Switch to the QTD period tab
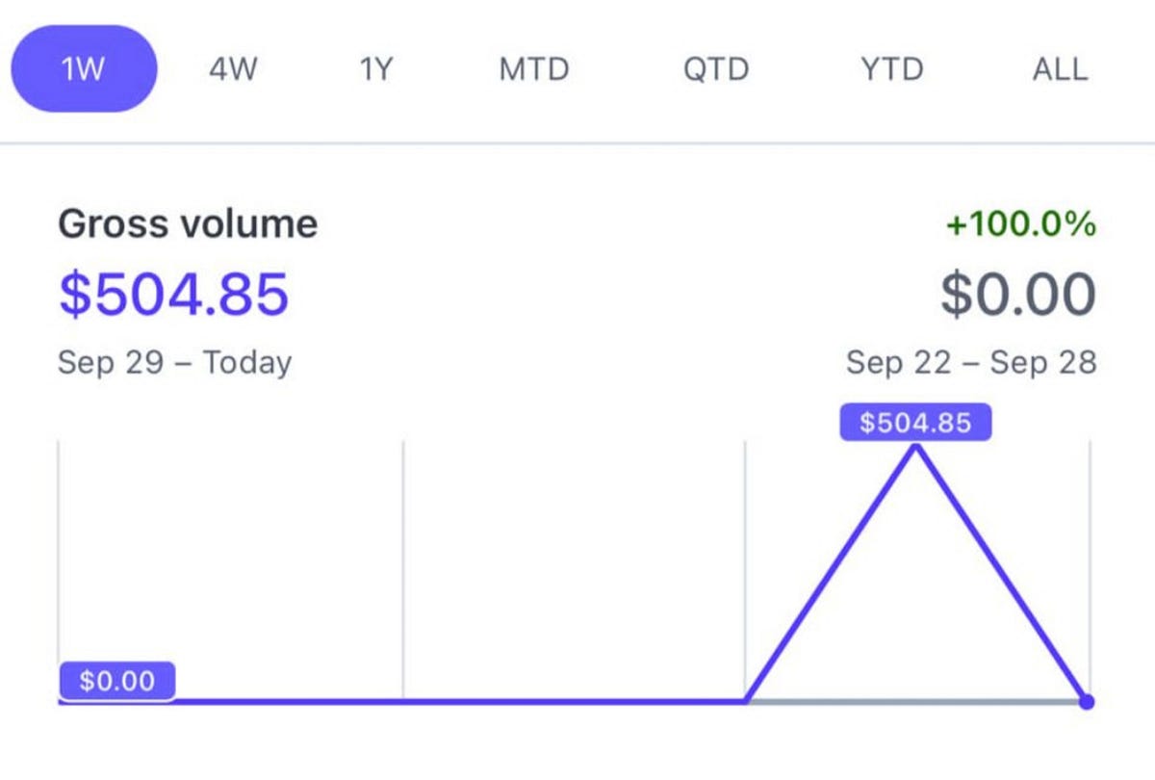This screenshot has height=780, width=1155. (x=716, y=69)
